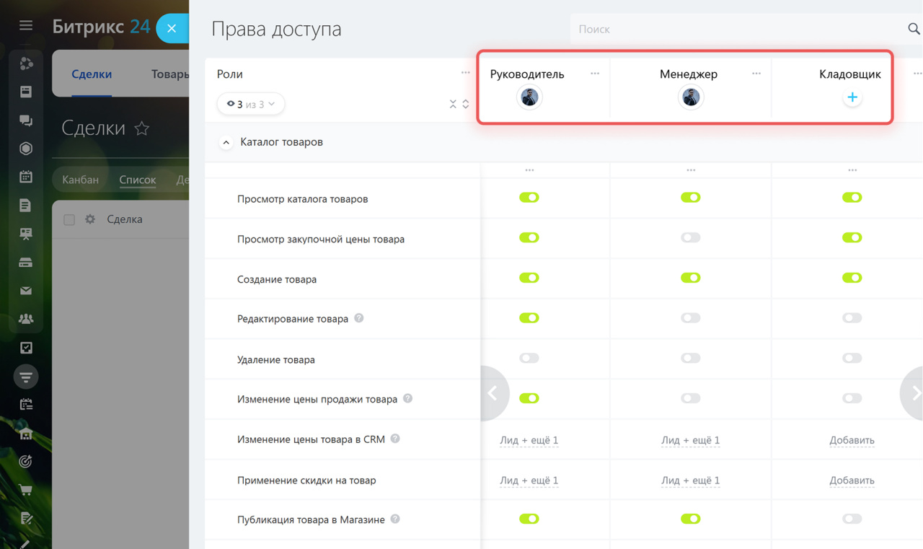Viewport: 923px width, 549px height.
Task: Open Менеджер role three-dot menu
Action: (756, 74)
